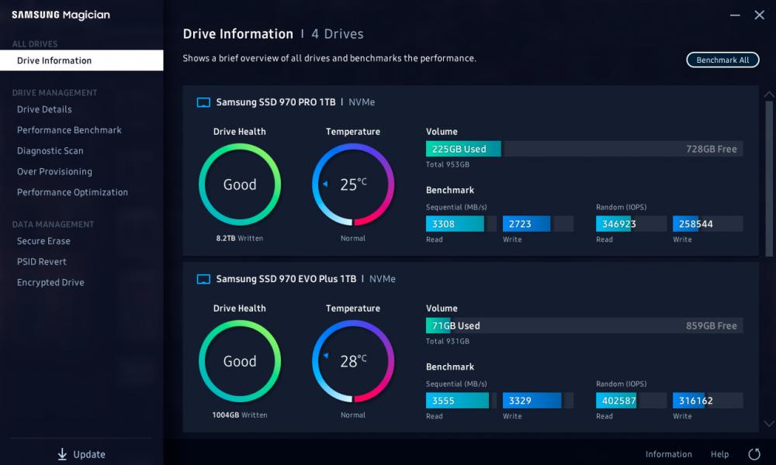Screen dimensions: 776x465
Task: Click the 402587 random read bar
Action: [x=631, y=401]
